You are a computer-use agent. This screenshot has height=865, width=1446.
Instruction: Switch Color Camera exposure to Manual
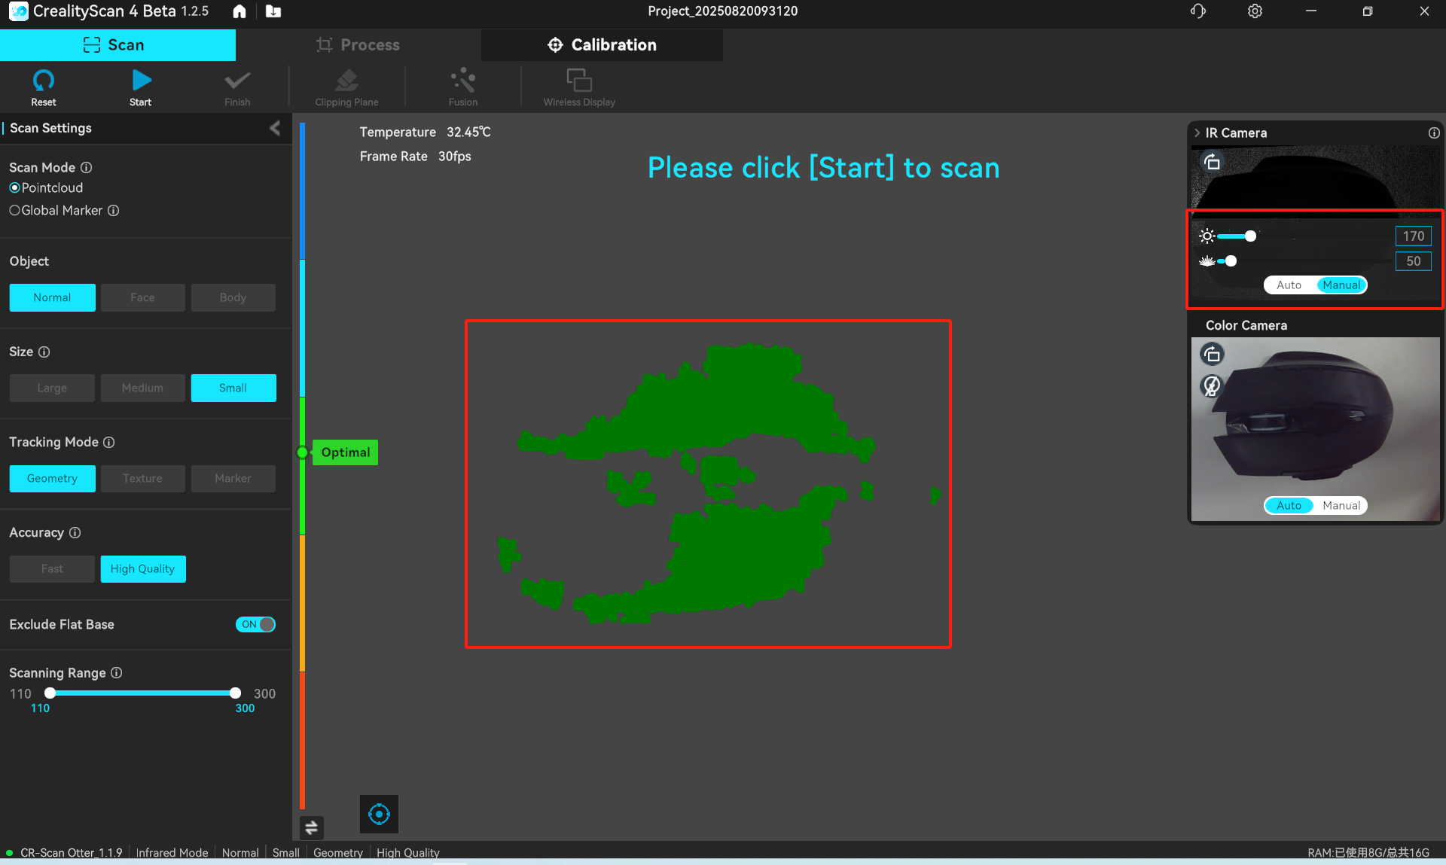(1342, 505)
